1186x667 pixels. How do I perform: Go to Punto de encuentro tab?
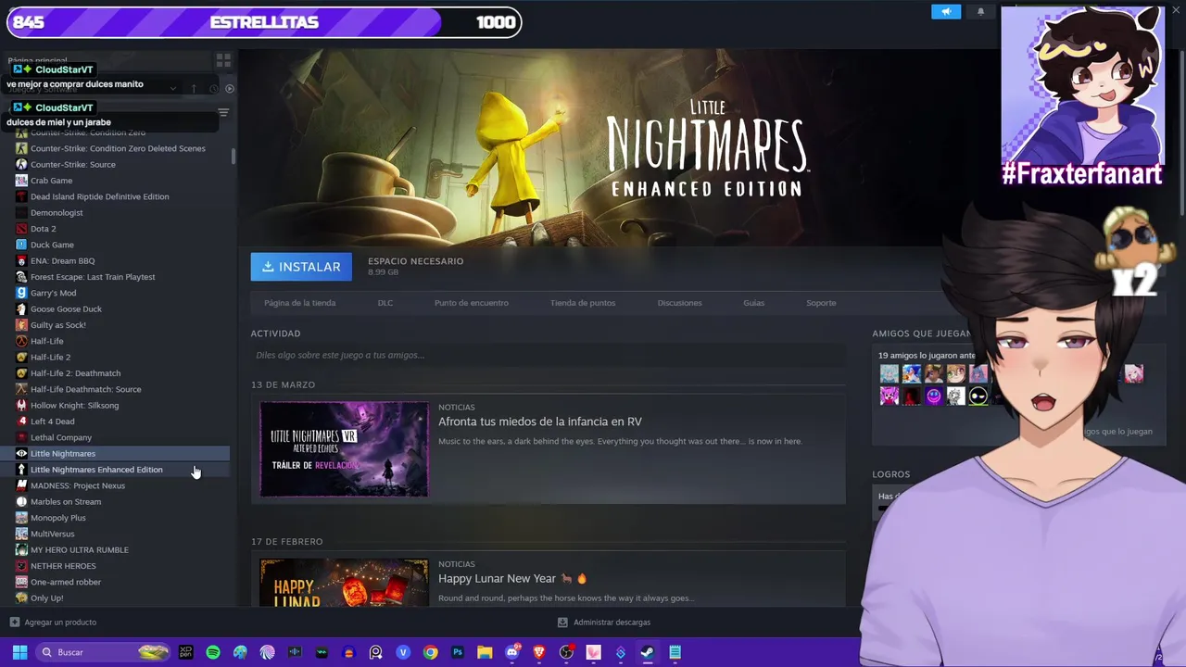(x=472, y=303)
